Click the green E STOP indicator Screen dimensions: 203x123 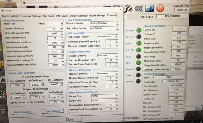(x=139, y=50)
